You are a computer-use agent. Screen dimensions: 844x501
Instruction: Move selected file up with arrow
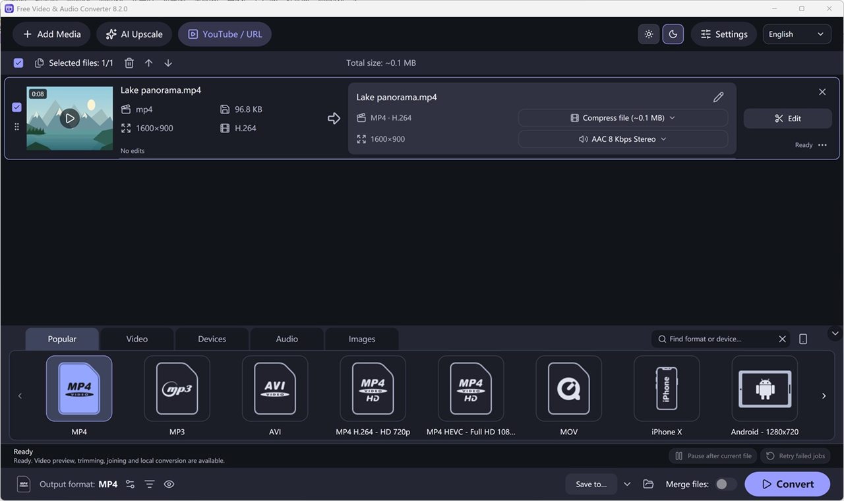coord(149,63)
